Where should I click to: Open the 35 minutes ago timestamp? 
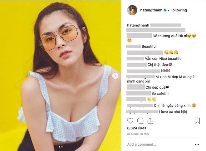[x=138, y=134]
